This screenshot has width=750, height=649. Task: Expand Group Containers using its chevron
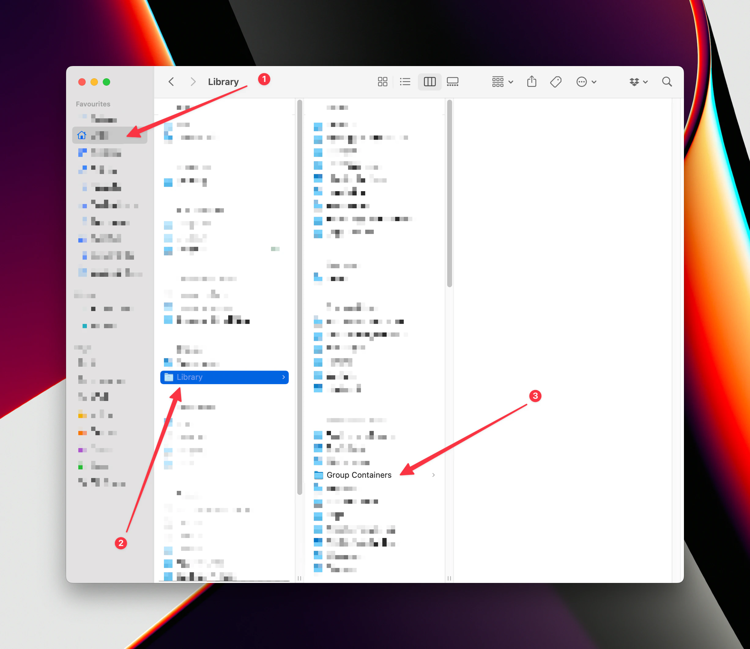click(433, 475)
